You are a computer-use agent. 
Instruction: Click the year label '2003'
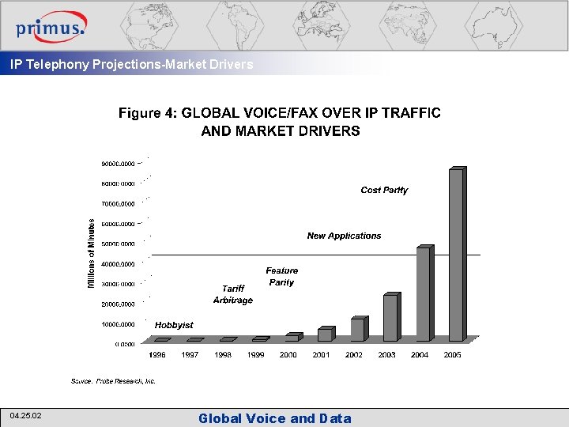coord(386,355)
